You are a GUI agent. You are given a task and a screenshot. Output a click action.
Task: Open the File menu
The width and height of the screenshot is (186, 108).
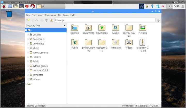point(28,15)
